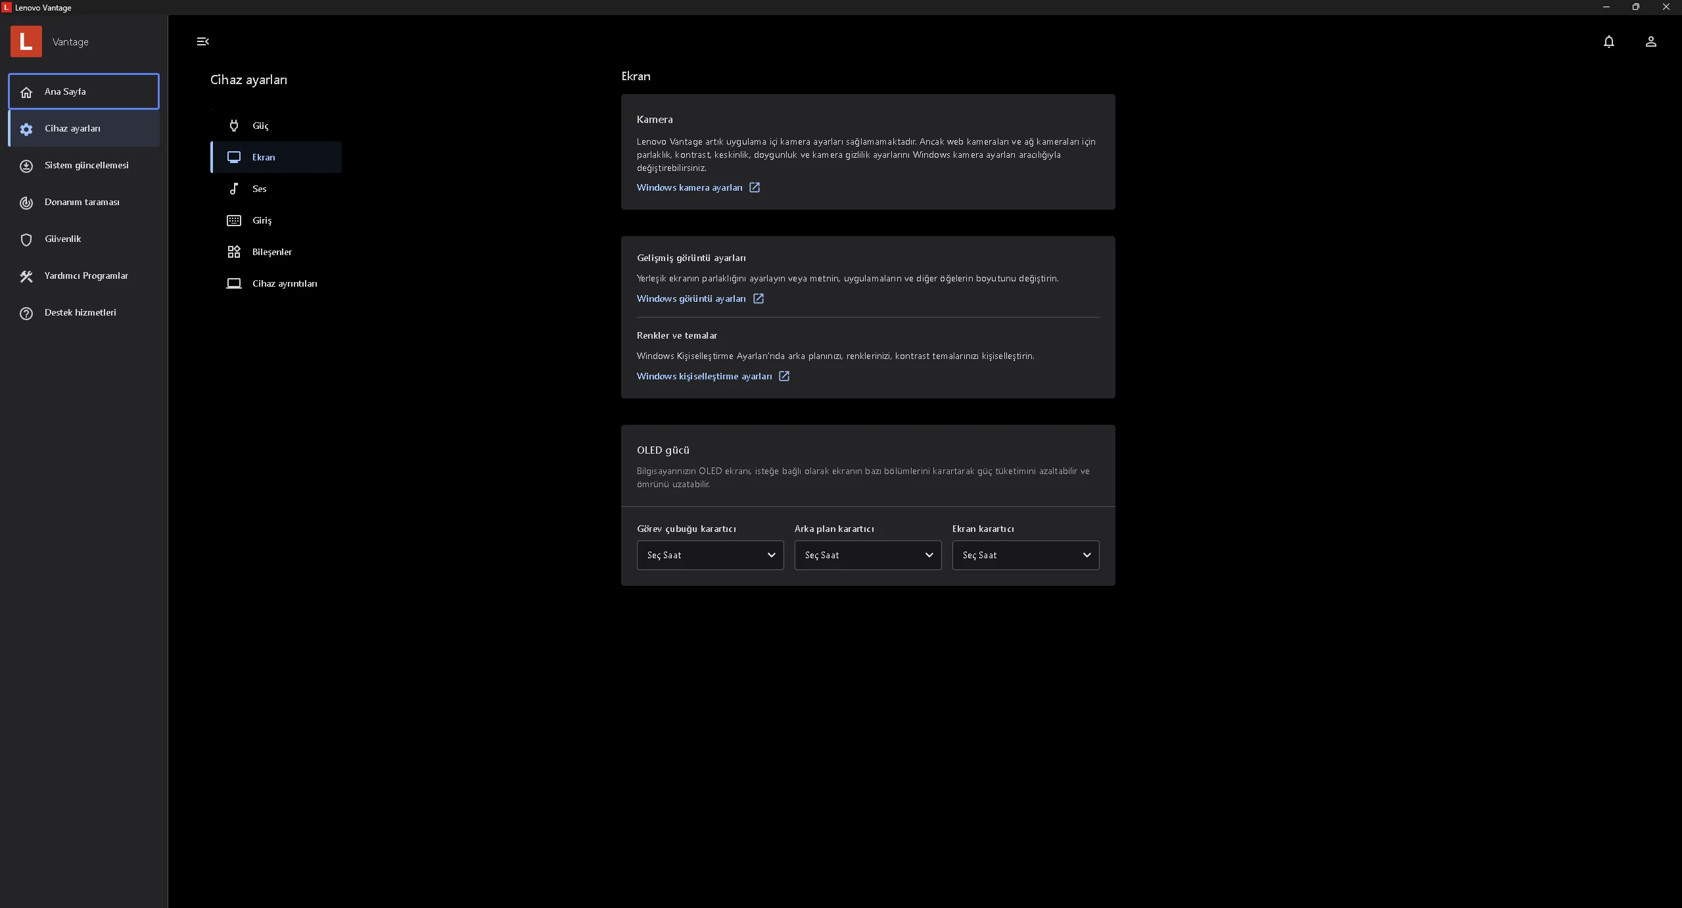This screenshot has width=1682, height=908.
Task: Open Destek hizmetleri in the sidebar
Action: click(80, 313)
